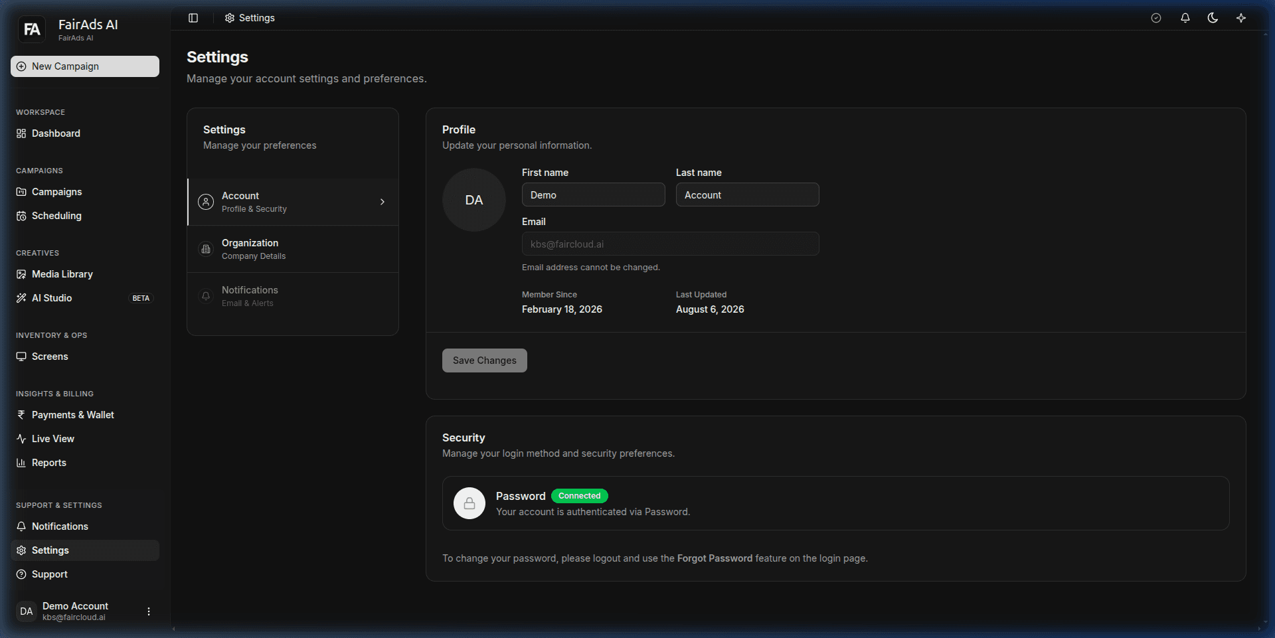Start a New Campaign

85,66
